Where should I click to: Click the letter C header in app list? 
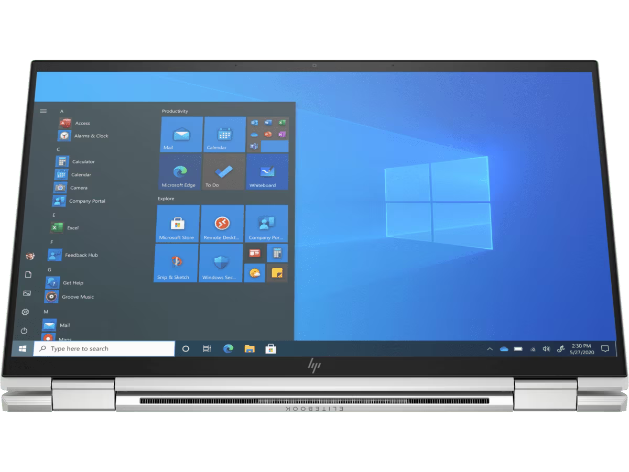pos(59,149)
